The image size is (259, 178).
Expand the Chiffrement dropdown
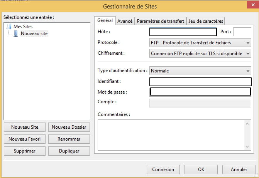(x=200, y=54)
